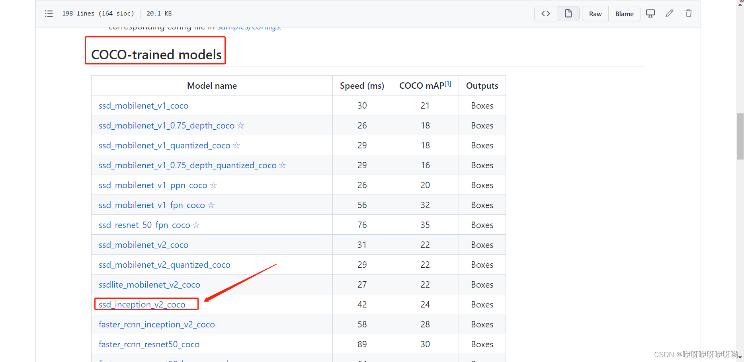This screenshot has width=744, height=362.
Task: Open ssd_mobilenet_v1_ppn_coco link
Action: point(153,185)
